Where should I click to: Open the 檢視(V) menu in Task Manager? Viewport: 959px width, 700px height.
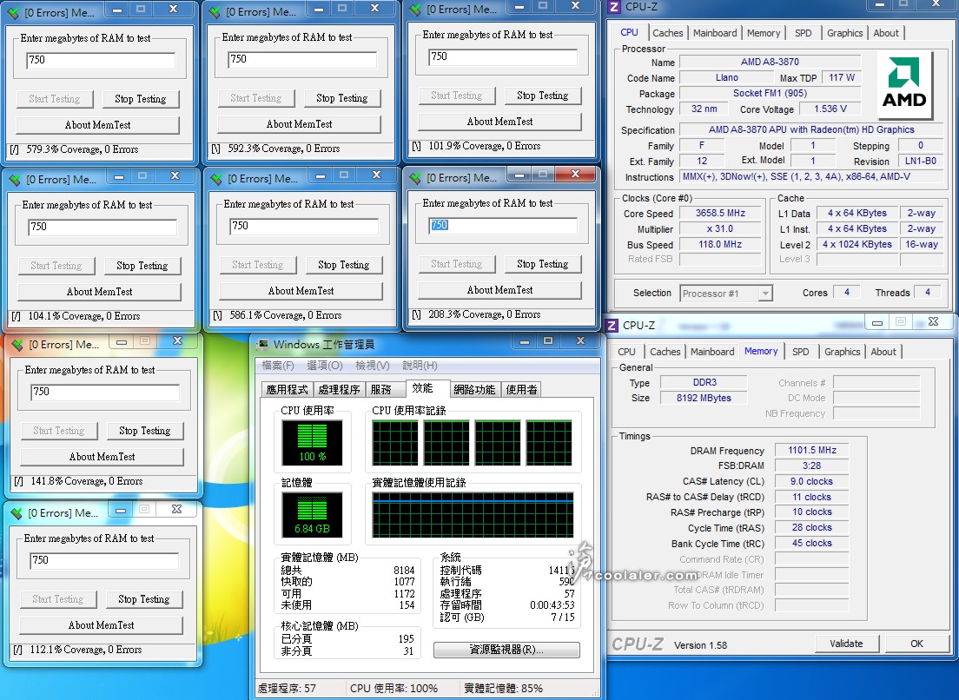373,366
